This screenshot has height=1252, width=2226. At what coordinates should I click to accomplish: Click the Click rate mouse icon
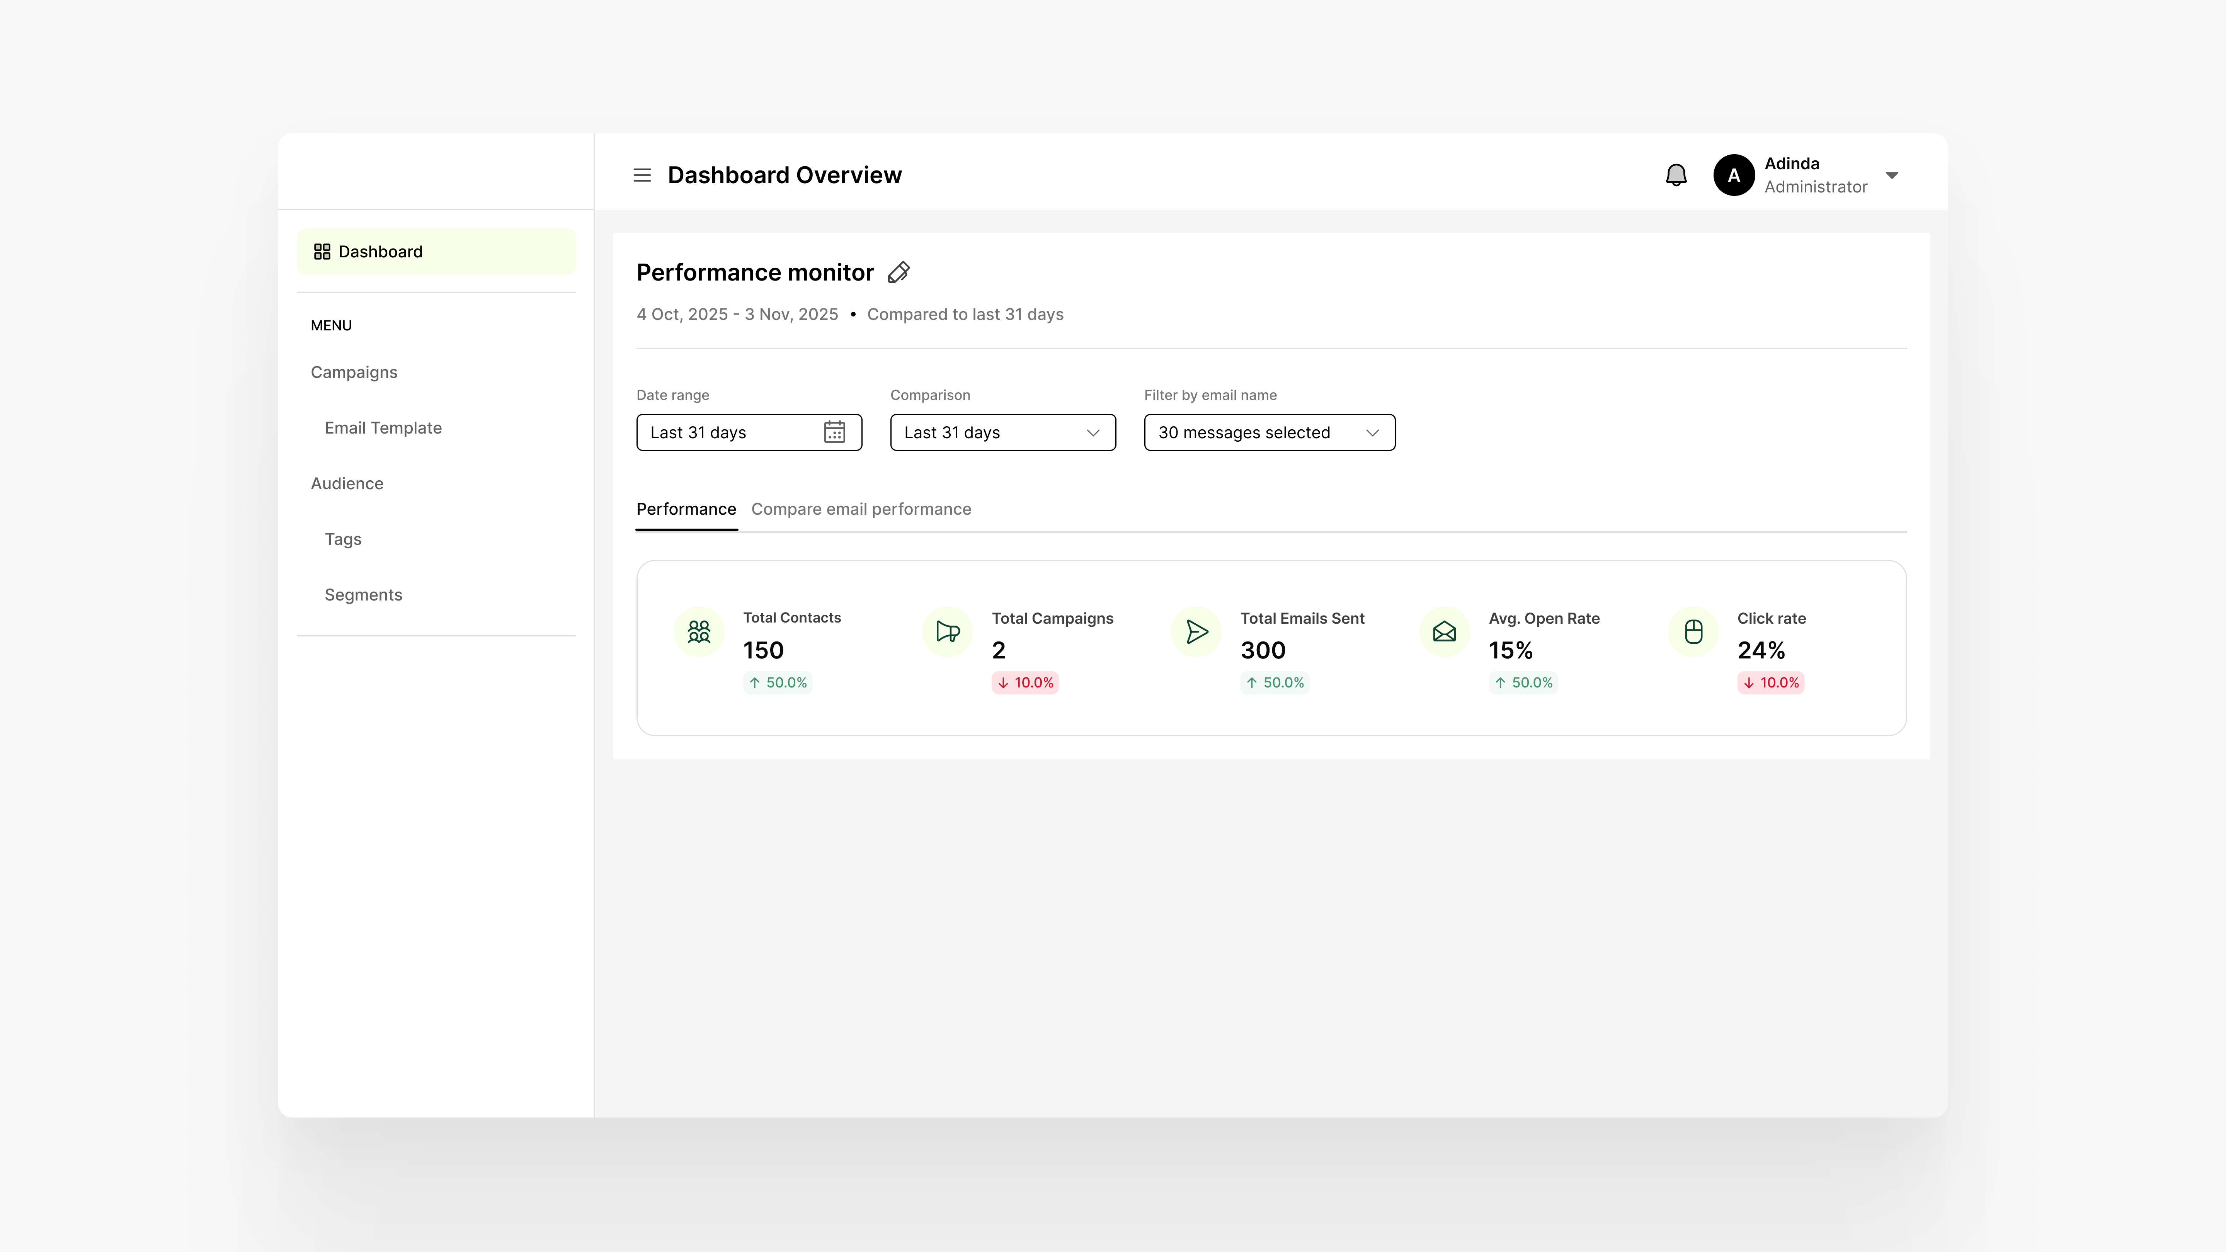tap(1694, 632)
